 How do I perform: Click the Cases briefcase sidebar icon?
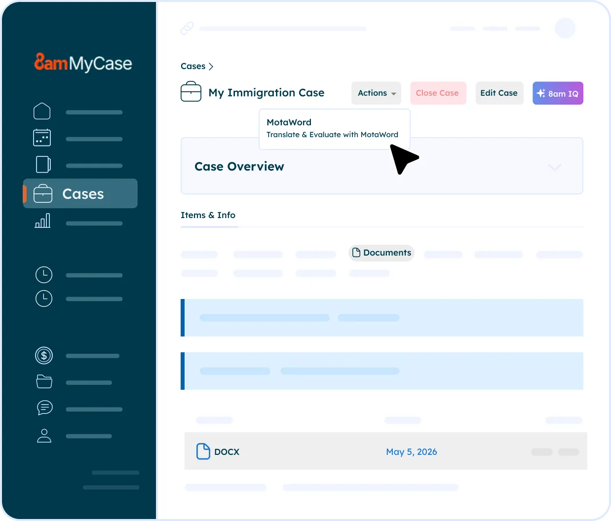coord(43,193)
